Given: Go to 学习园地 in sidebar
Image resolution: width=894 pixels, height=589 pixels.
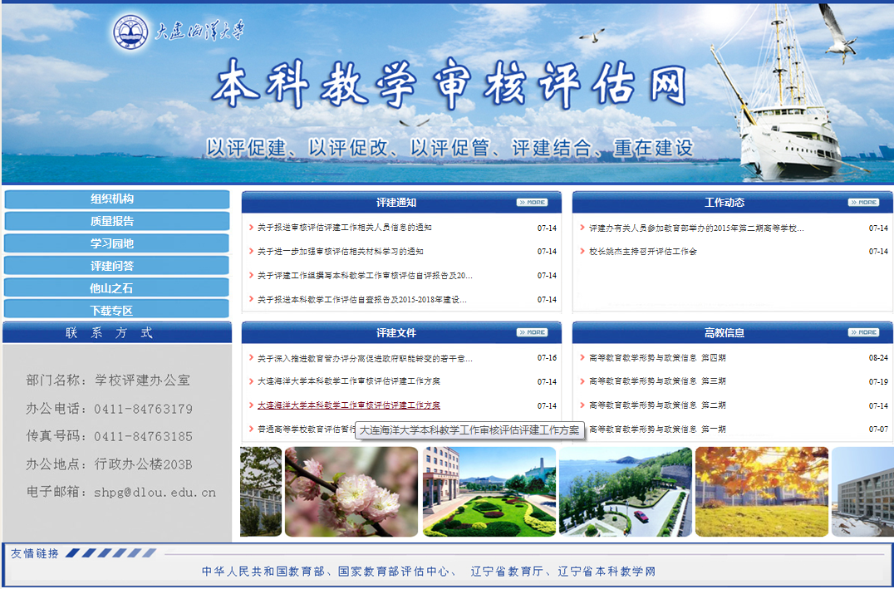Looking at the screenshot, I should tap(116, 243).
